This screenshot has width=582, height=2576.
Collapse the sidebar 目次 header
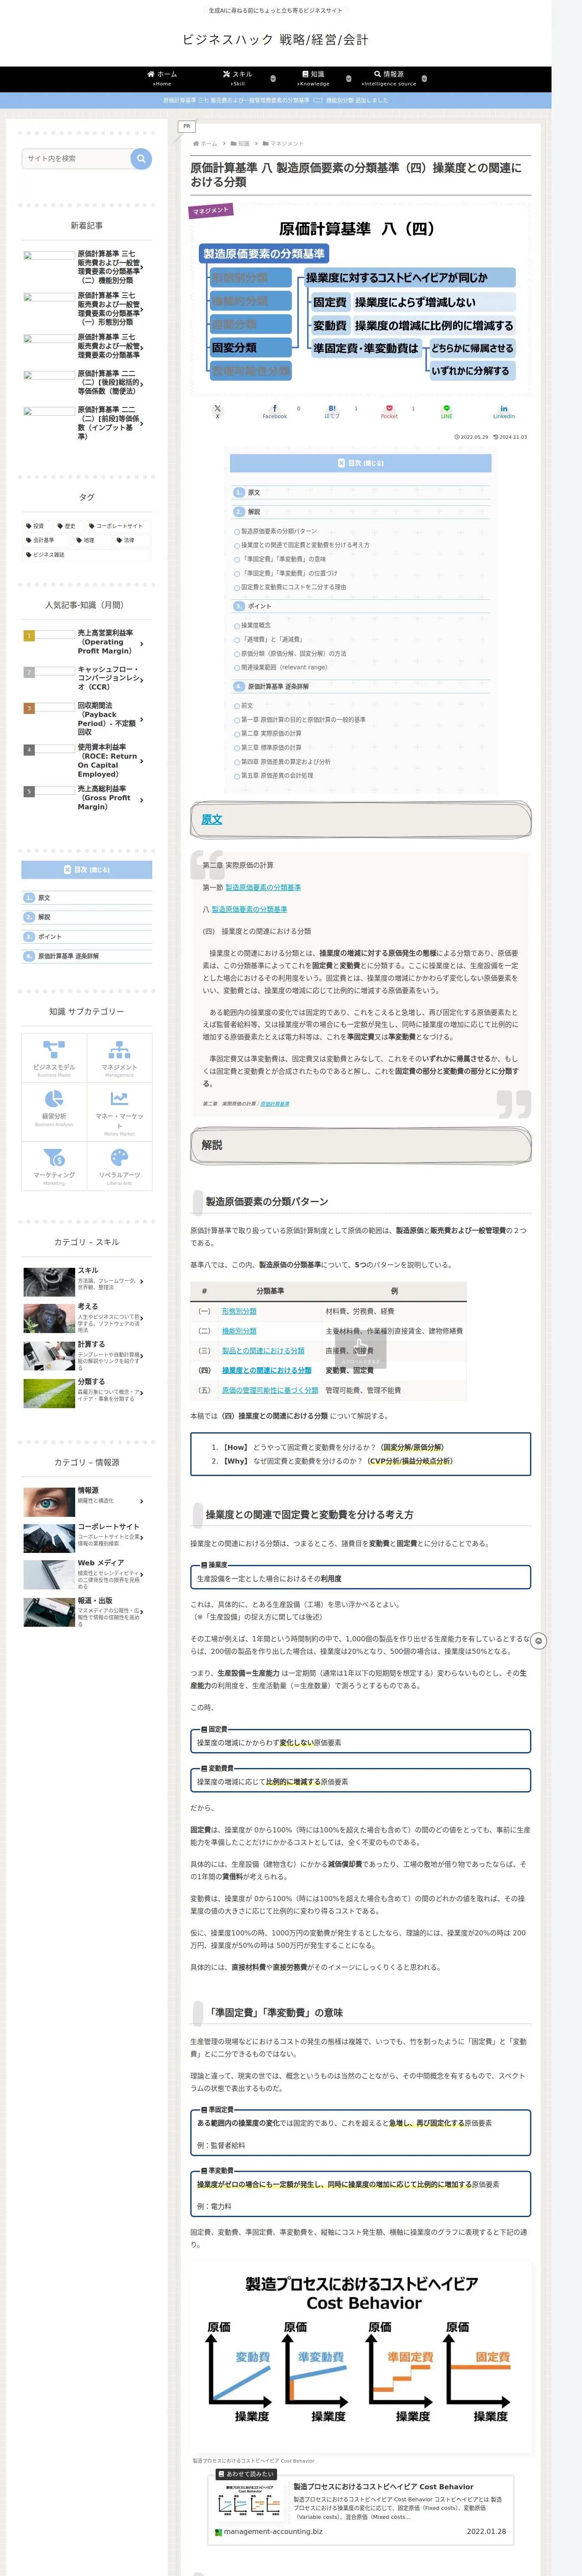point(87,870)
